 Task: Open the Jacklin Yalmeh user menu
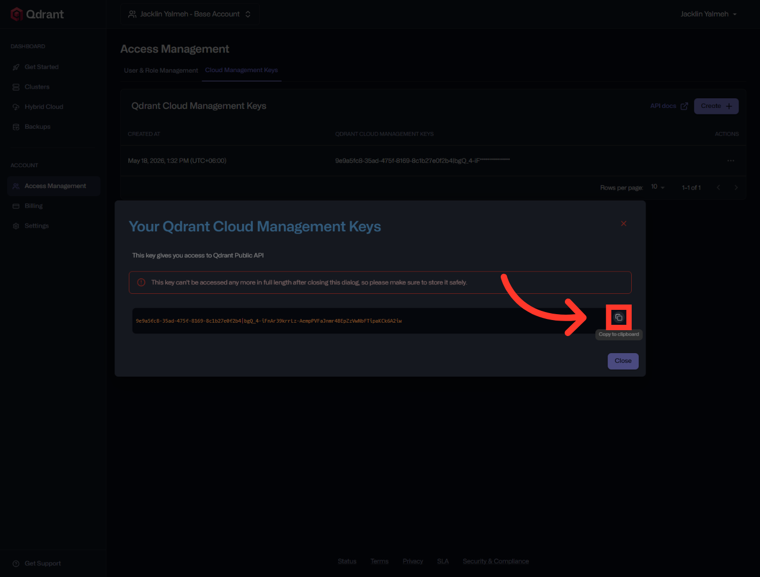(x=709, y=14)
